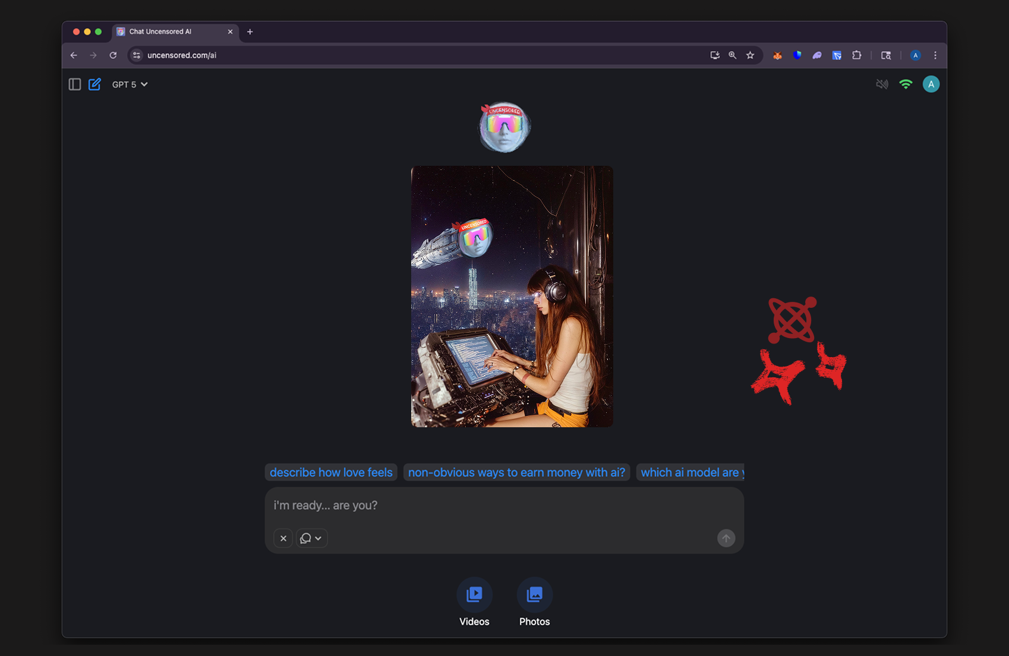Open the Videos gallery
The height and width of the screenshot is (656, 1009).
click(x=474, y=595)
